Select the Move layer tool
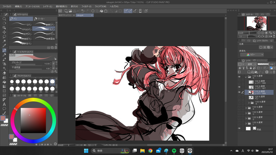Image resolution: width=276 pixels, height=155 pixels. [x=4, y=32]
